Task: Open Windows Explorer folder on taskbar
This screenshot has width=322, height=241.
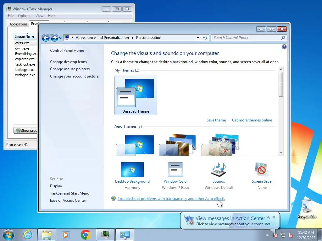Action: (x=47, y=235)
